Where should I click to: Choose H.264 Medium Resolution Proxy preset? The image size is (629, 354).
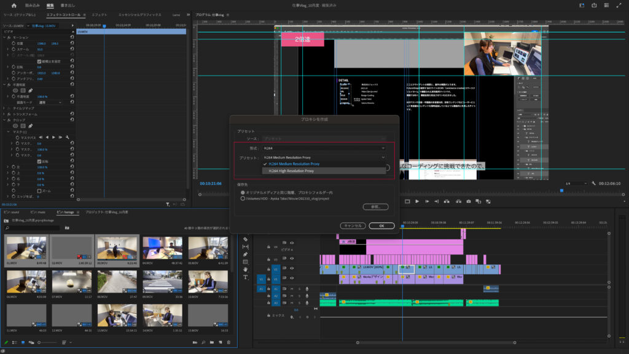click(324, 163)
